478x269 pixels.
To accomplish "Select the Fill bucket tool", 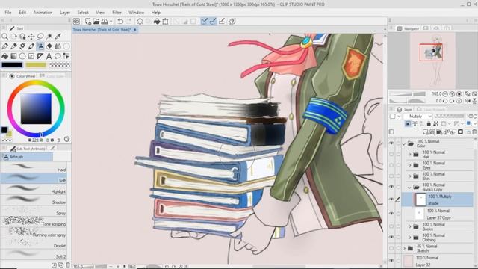I will pyautogui.click(x=5, y=56).
